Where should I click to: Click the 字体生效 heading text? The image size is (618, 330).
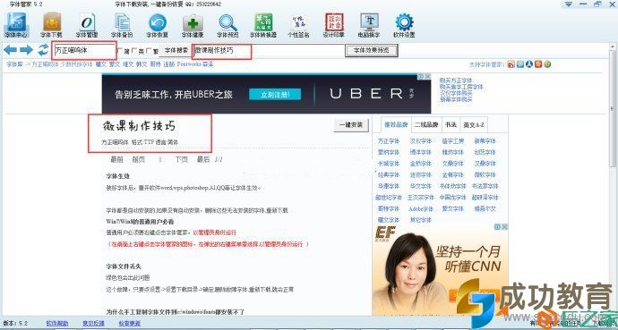pos(118,176)
